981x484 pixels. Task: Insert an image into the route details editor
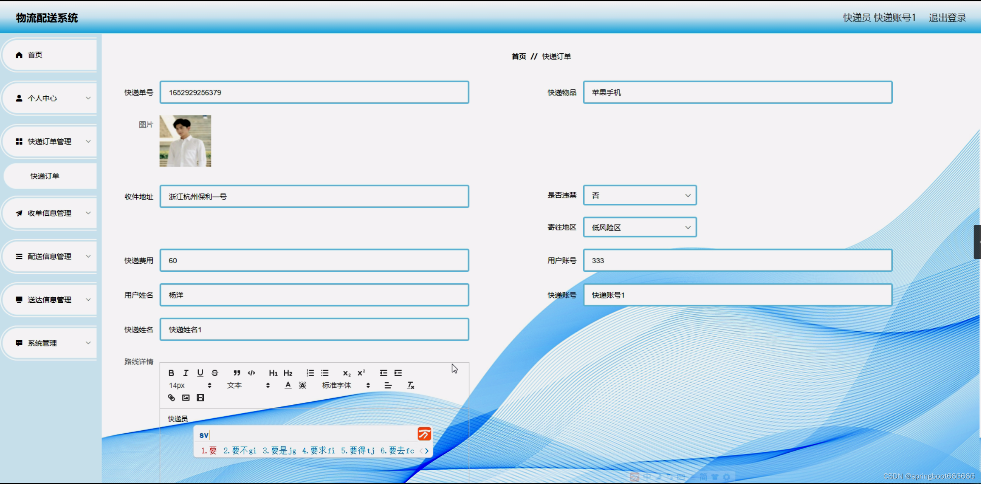pos(186,398)
